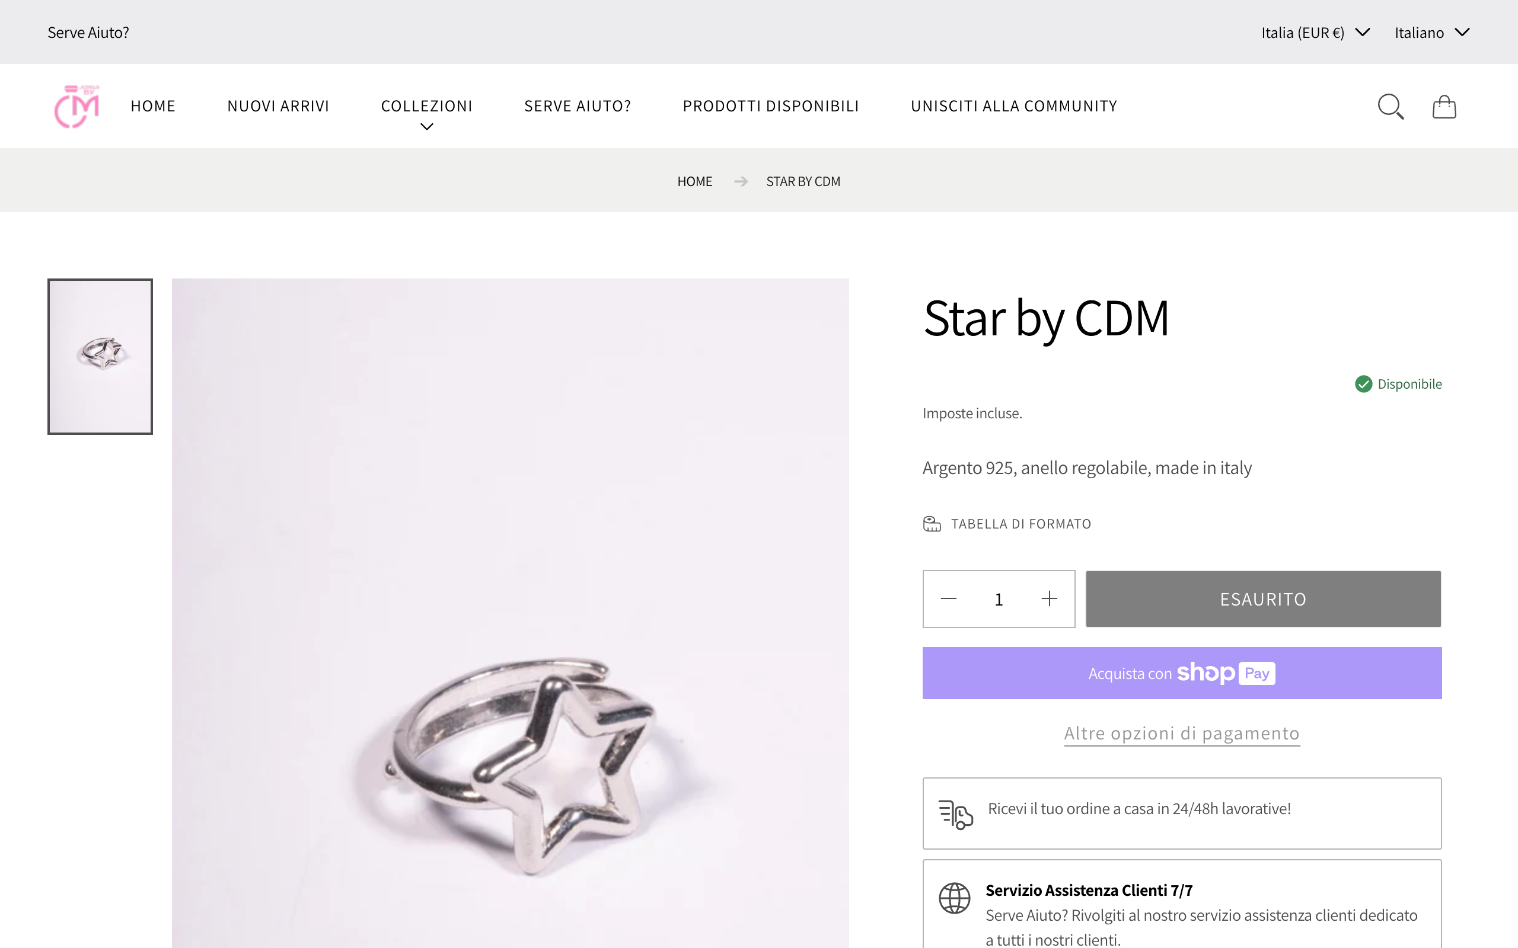Screen dimensions: 1518x948
Task: Increase quantity with the plus button
Action: pos(1049,599)
